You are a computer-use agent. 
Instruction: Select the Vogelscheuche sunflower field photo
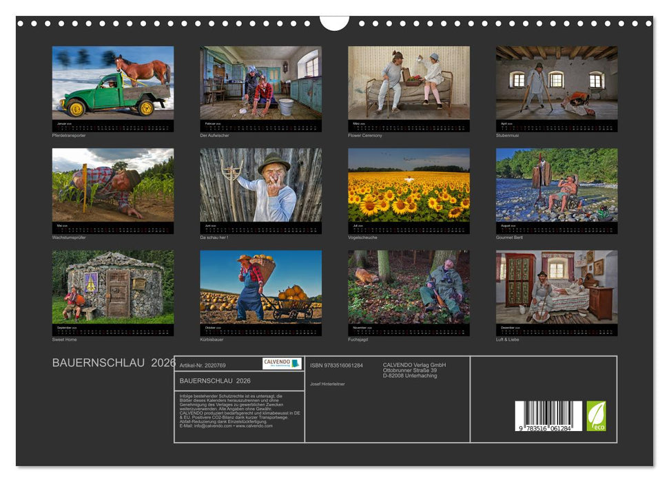pos(409,185)
